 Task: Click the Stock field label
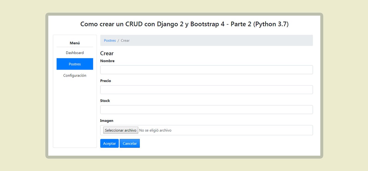coord(105,101)
